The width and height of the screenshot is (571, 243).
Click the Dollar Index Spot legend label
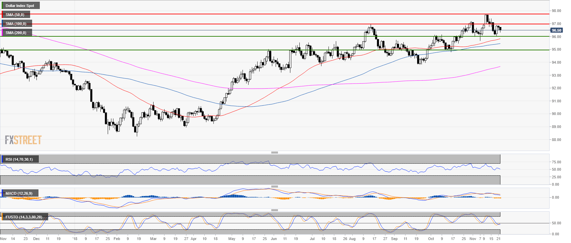tap(20, 6)
